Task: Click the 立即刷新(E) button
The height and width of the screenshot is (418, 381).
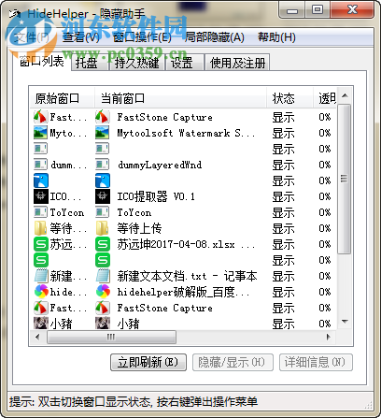Action: point(148,362)
